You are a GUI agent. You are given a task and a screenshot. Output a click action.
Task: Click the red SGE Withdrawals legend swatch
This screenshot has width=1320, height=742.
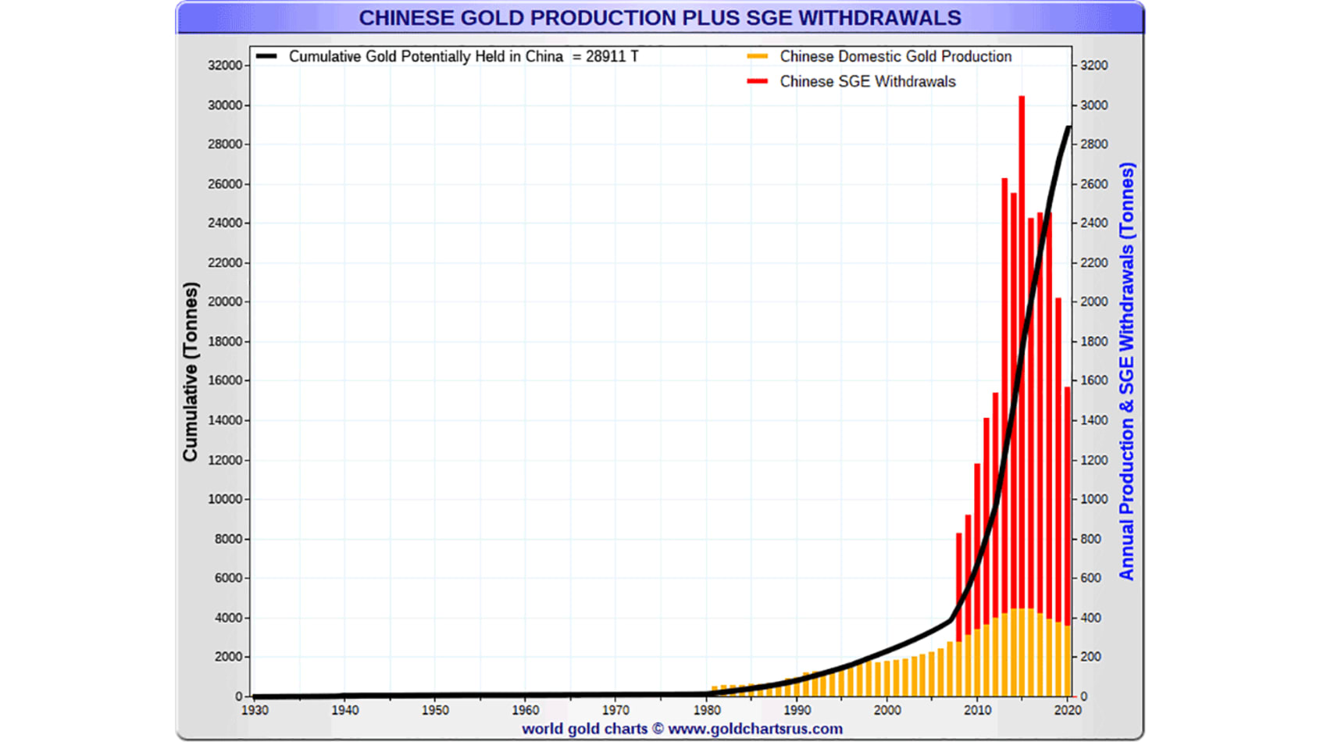757,81
